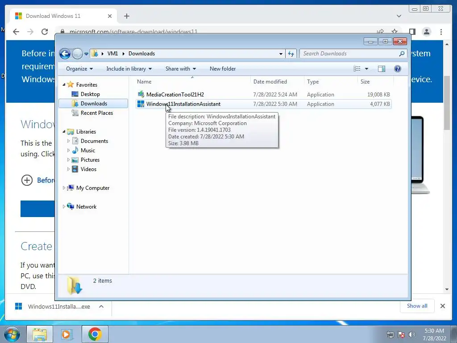Image resolution: width=457 pixels, height=343 pixels.
Task: Open the recent locations dropdown beside navigation arrows
Action: 86,54
